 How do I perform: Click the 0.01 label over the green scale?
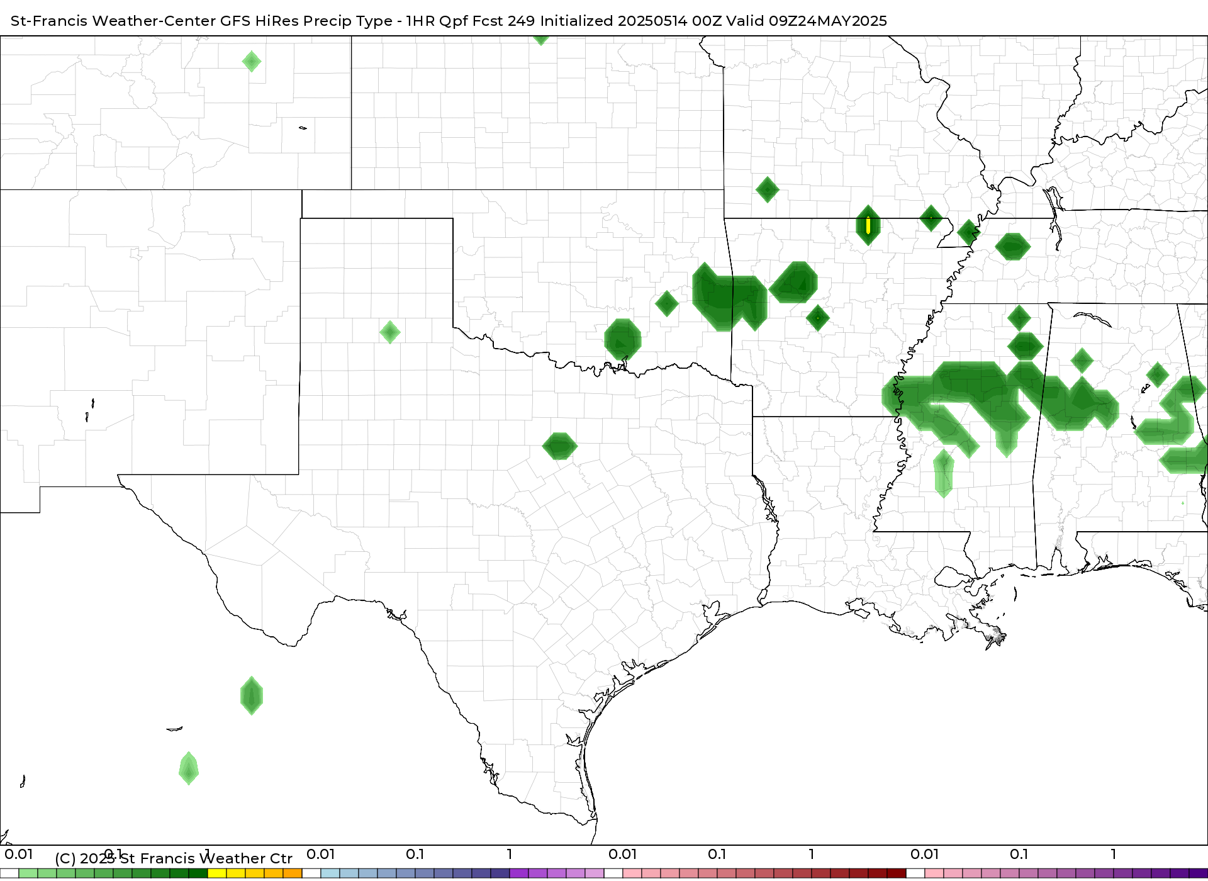click(x=19, y=855)
